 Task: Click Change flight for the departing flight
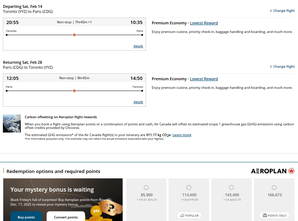(282, 11)
